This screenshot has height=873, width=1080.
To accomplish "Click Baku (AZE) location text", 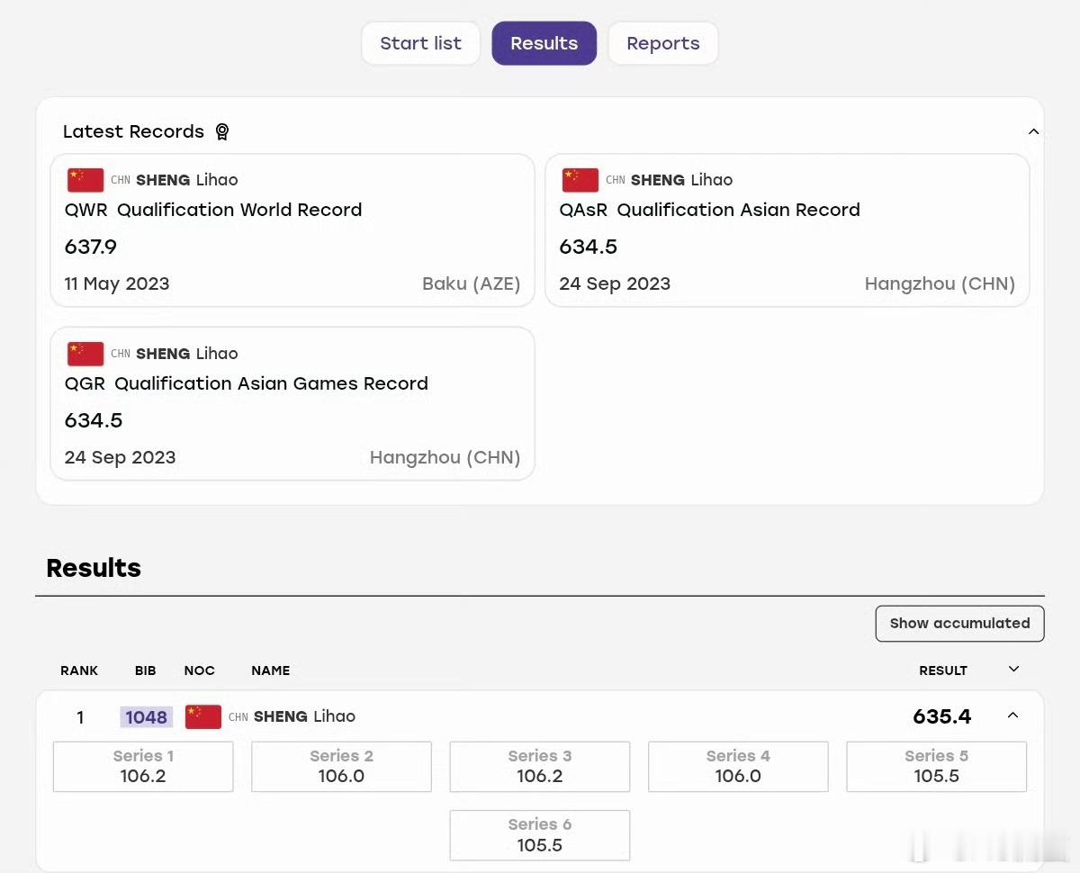I will (x=472, y=283).
